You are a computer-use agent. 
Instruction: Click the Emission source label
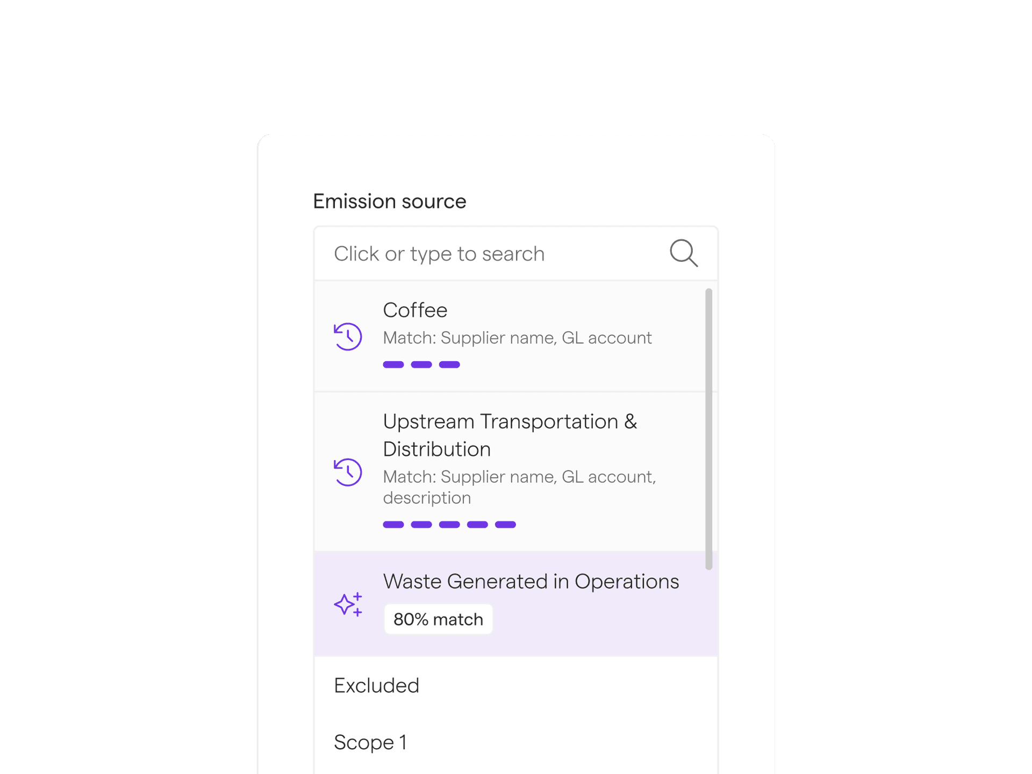tap(390, 201)
